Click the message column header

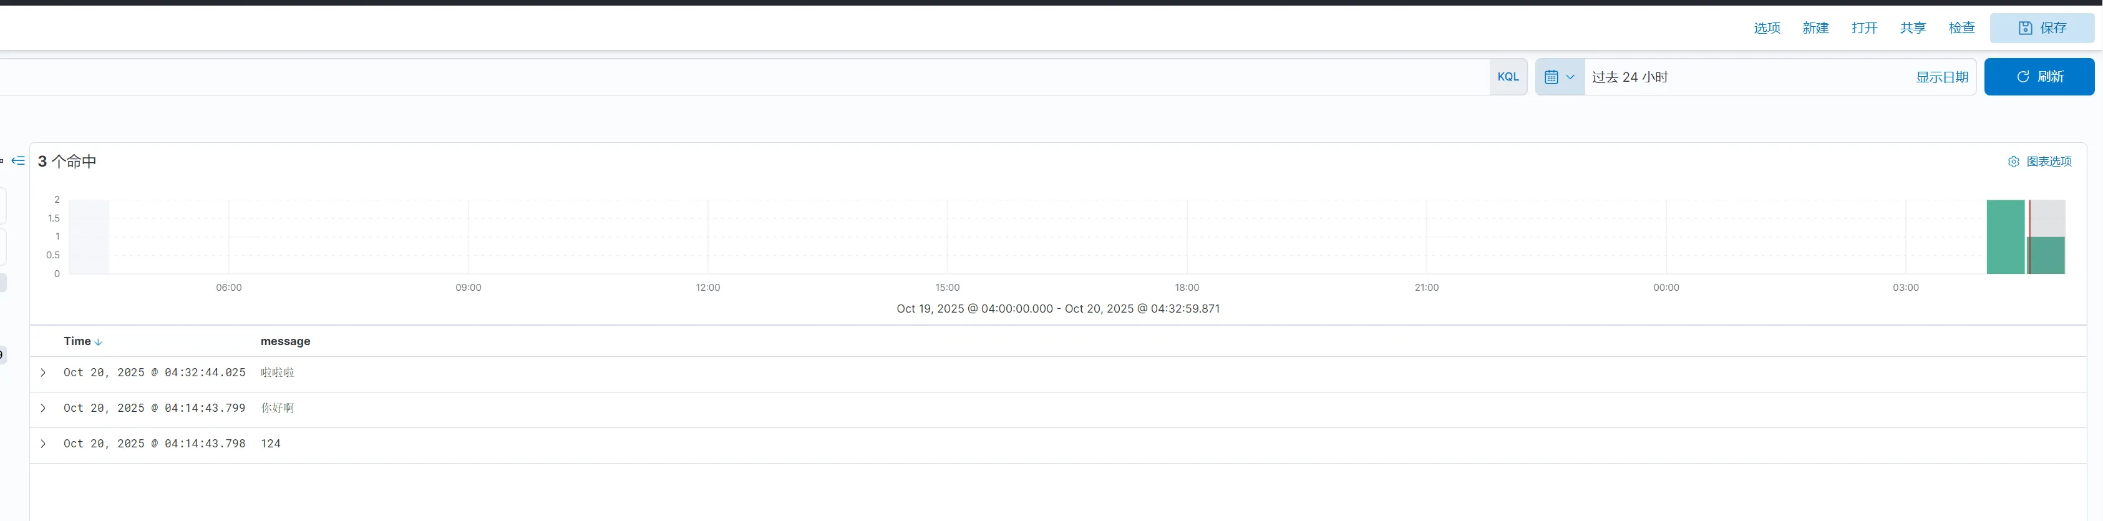[285, 341]
